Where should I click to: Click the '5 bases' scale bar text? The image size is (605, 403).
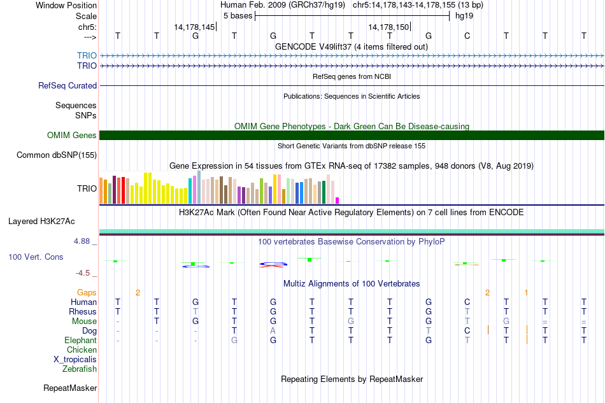[x=238, y=16]
